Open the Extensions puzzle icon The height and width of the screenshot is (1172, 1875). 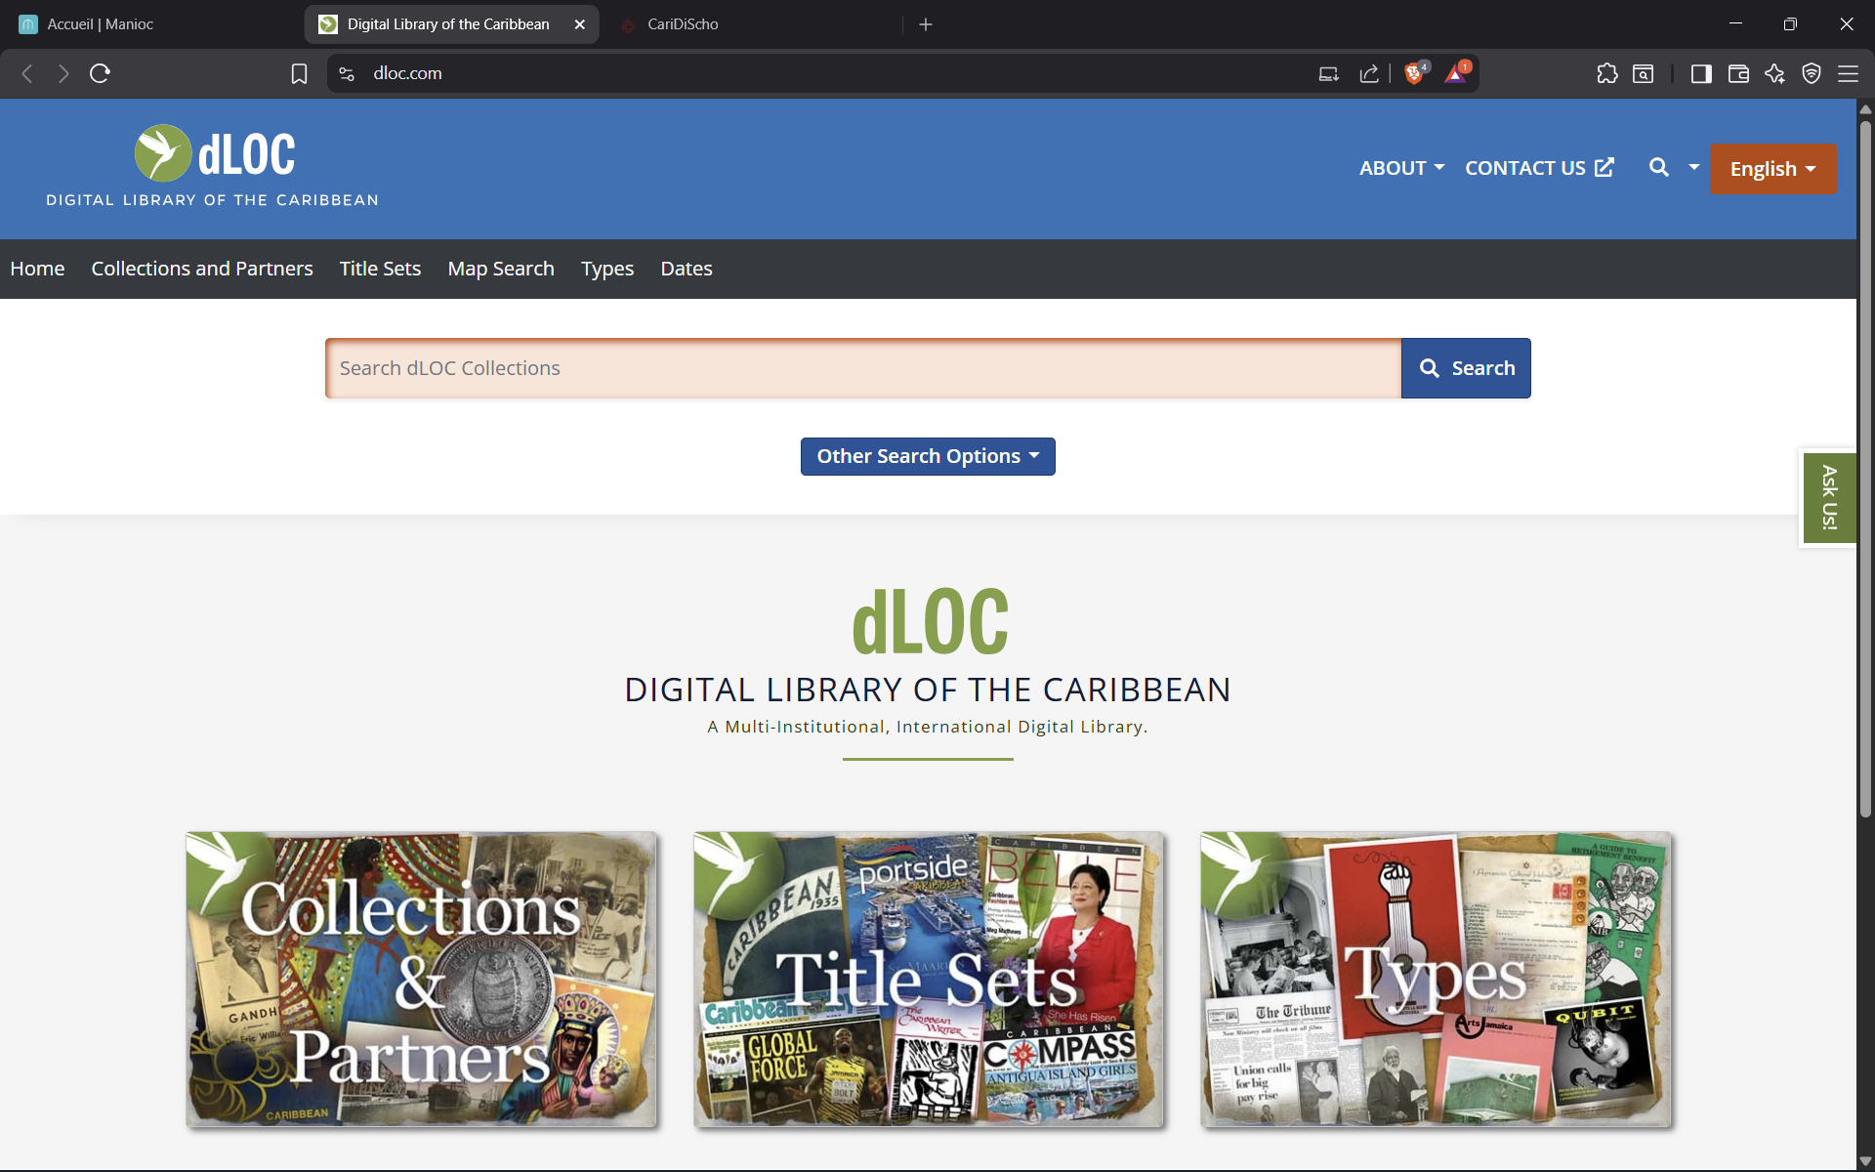click(1607, 73)
